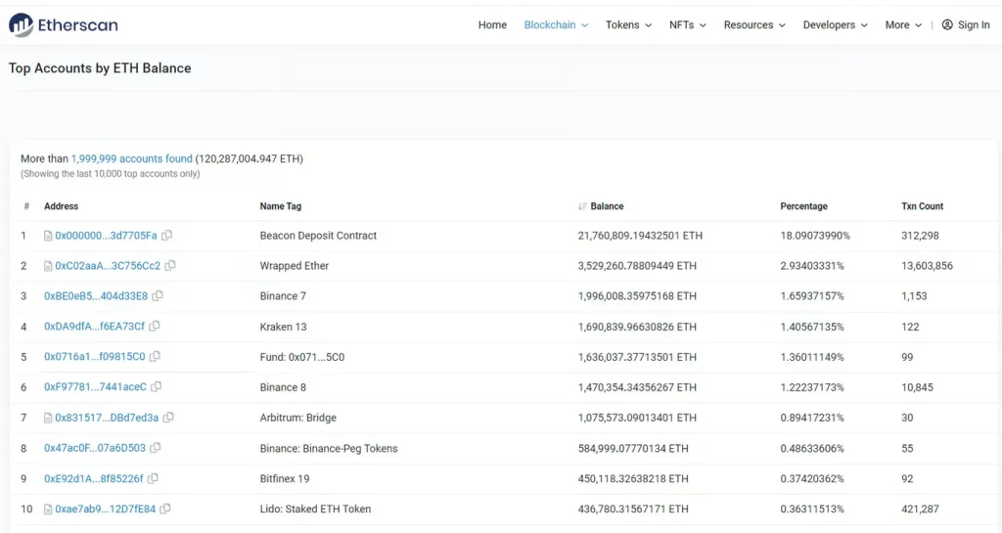Click the Sign In link
The width and height of the screenshot is (1002, 533).
point(974,24)
